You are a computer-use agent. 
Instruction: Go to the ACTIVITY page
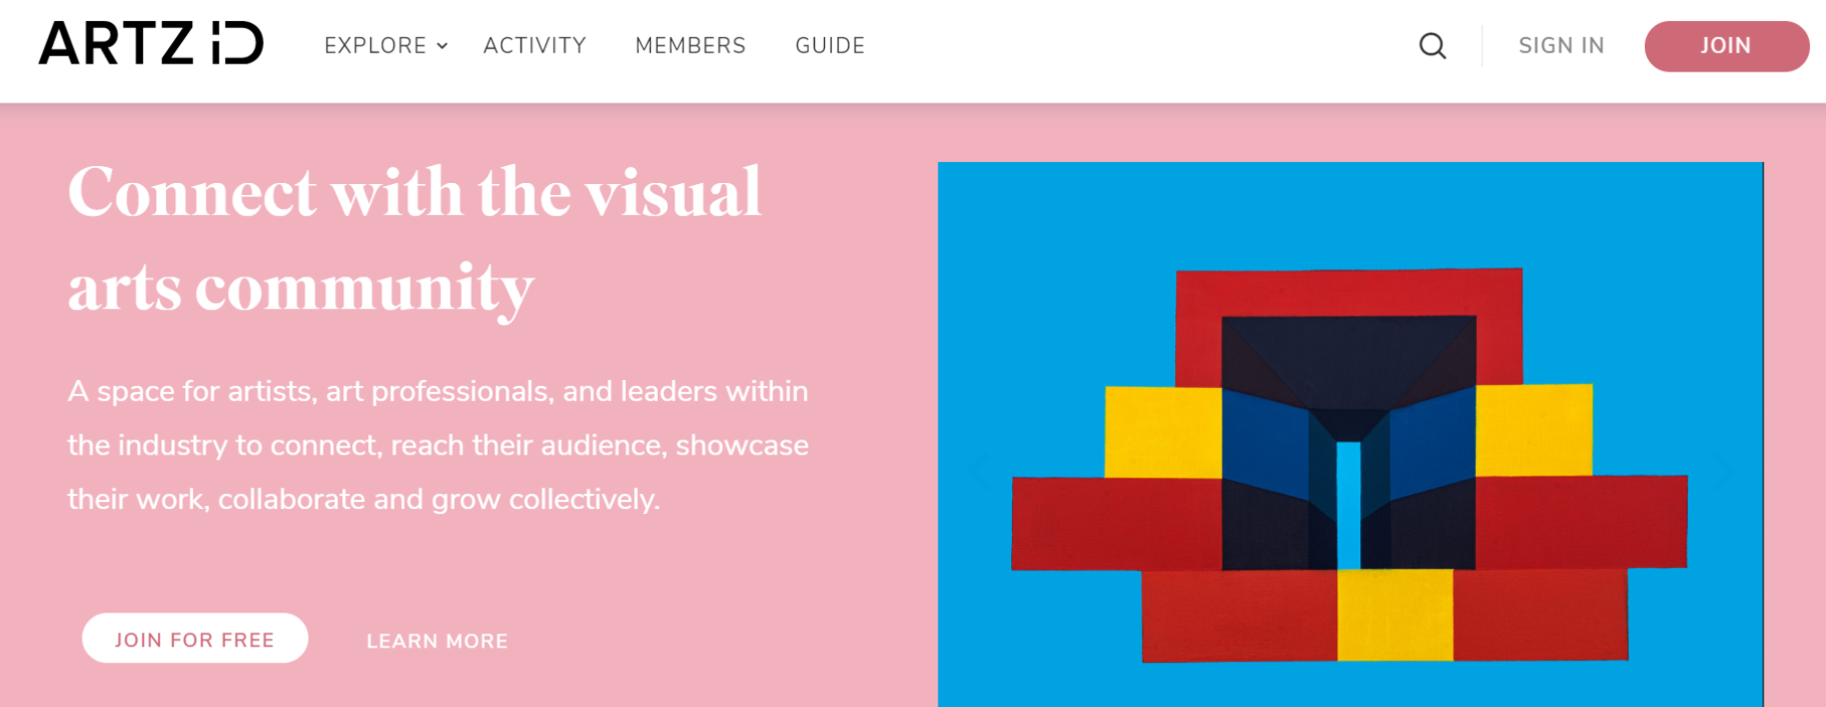click(x=534, y=46)
